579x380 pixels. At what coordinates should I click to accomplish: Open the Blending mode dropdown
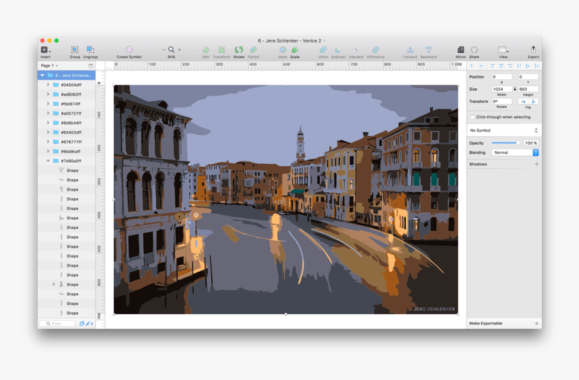(x=515, y=153)
